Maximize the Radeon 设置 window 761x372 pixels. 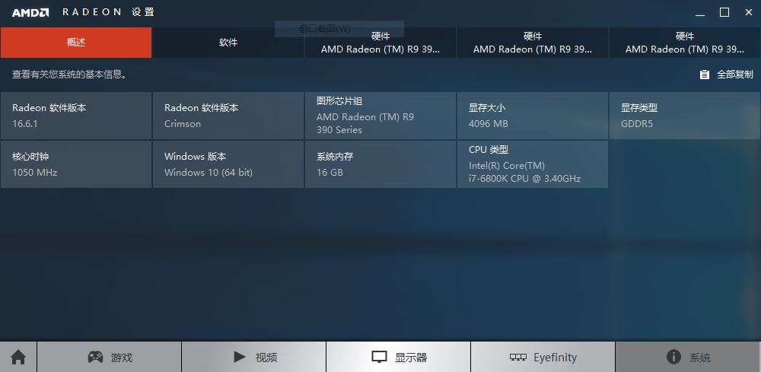coord(724,13)
